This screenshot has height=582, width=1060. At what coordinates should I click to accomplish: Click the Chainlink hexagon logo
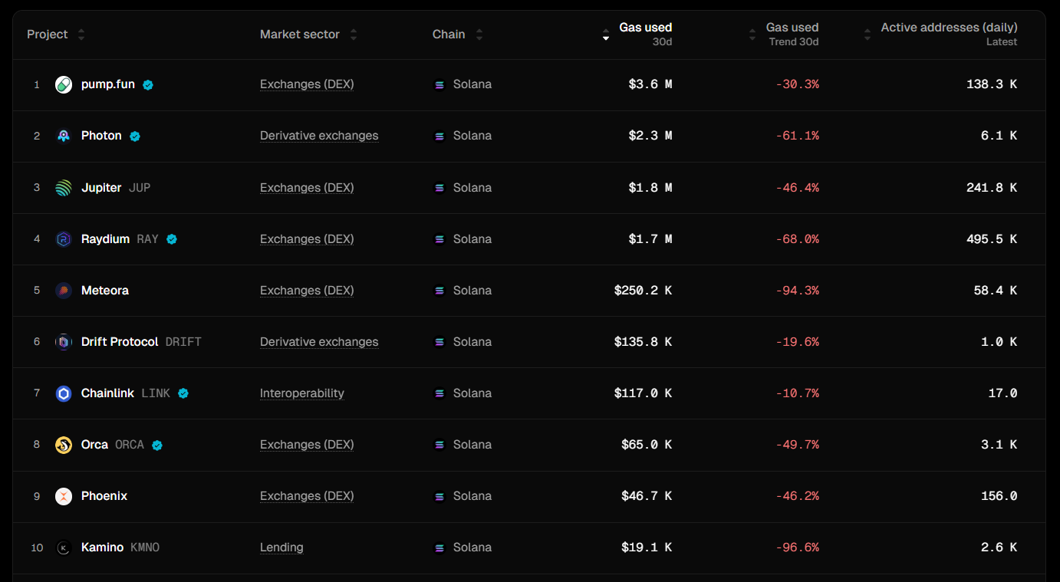[x=64, y=393]
